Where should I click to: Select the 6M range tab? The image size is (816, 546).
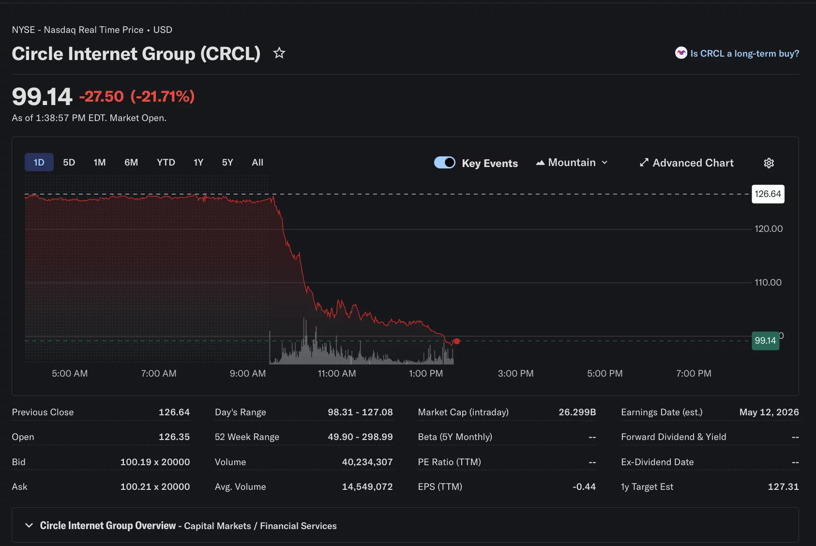point(131,162)
